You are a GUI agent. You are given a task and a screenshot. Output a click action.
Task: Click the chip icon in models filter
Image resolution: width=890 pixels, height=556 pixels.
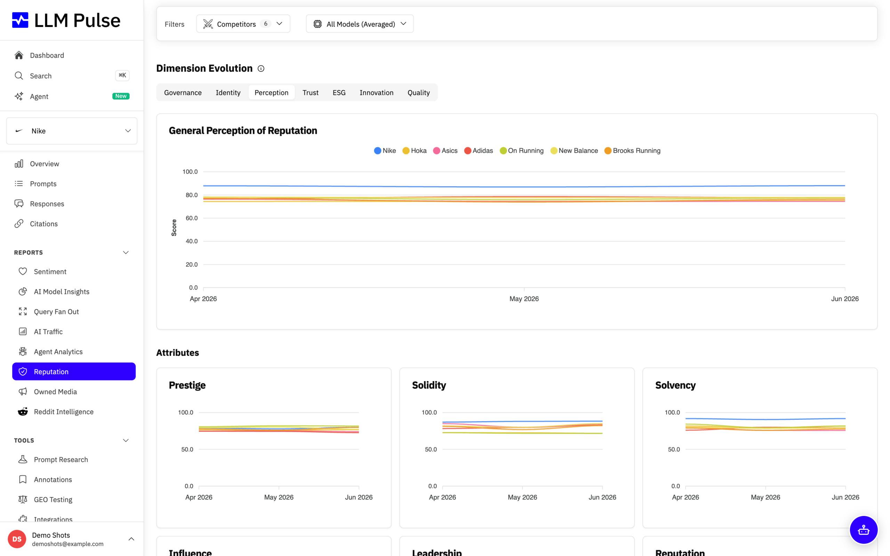317,24
